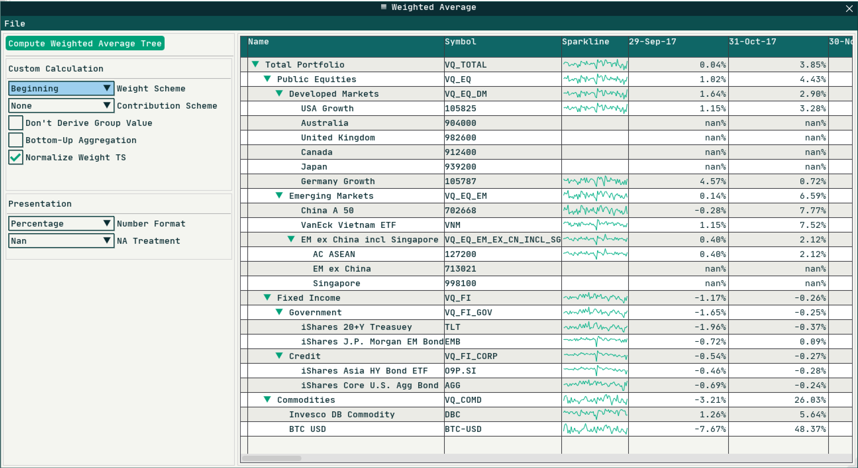Click the Sparkline column header
This screenshot has height=468, width=858.
click(x=595, y=46)
